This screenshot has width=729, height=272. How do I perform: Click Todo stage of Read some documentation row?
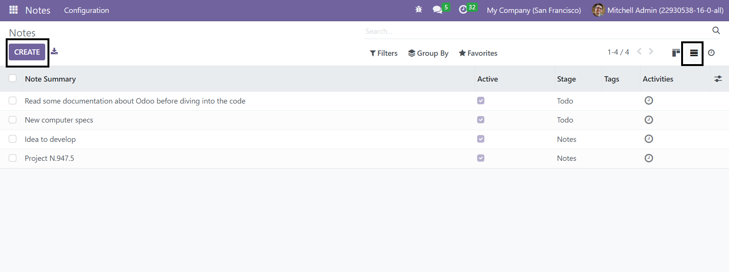[x=565, y=101]
